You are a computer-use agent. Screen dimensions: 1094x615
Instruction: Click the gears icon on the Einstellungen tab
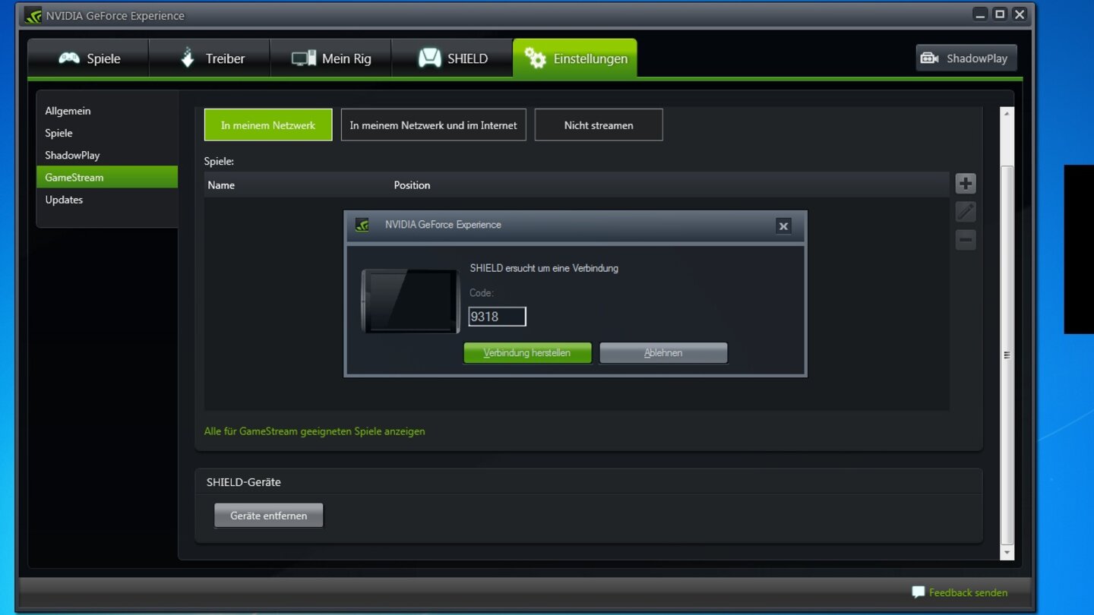[x=536, y=58]
